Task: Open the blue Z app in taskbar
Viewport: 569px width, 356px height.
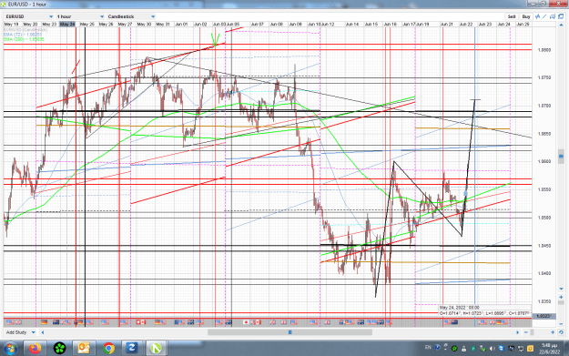Action: point(131,349)
